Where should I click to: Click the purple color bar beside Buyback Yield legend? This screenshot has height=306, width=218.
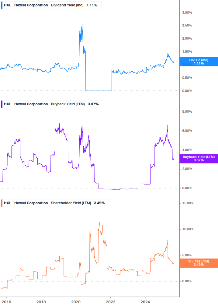coord(2,104)
